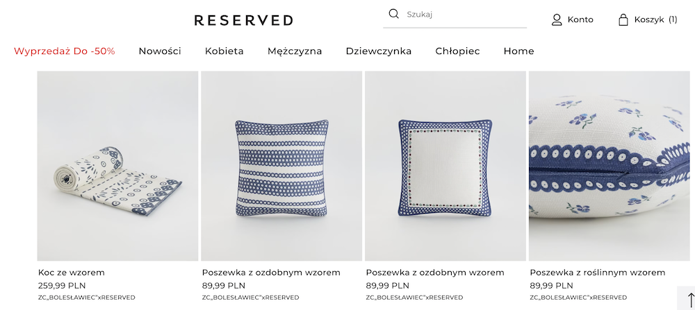Viewport: 695px width, 310px height.
Task: Open the Nowości menu
Action: click(160, 51)
